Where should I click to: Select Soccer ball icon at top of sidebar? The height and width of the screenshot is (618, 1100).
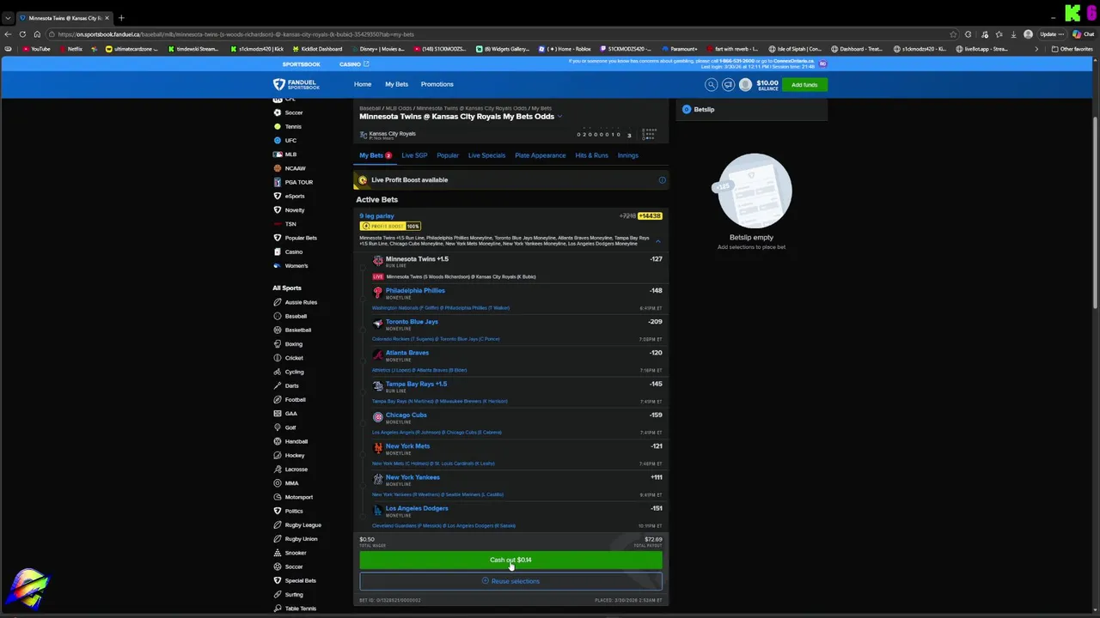pyautogui.click(x=278, y=112)
